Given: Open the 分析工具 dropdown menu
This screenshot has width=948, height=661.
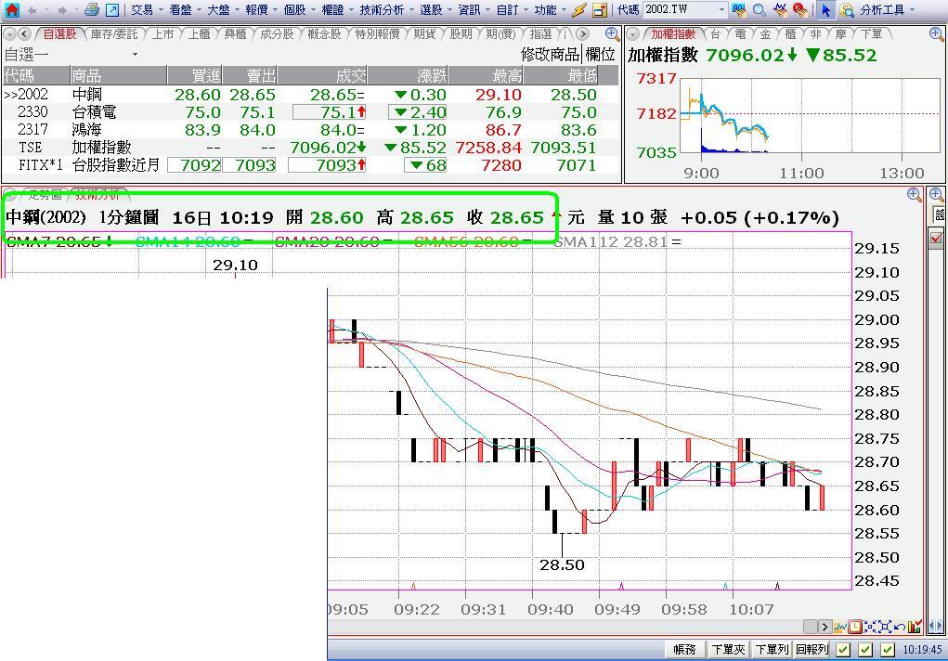Looking at the screenshot, I should tap(888, 9).
